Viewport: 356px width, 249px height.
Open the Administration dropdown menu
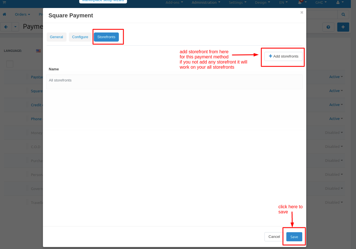pyautogui.click(x=206, y=2)
